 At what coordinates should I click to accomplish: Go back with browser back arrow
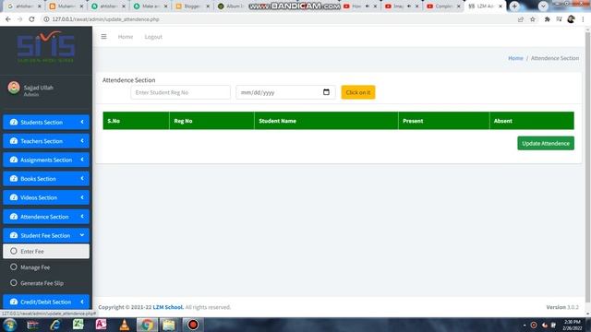pyautogui.click(x=8, y=19)
